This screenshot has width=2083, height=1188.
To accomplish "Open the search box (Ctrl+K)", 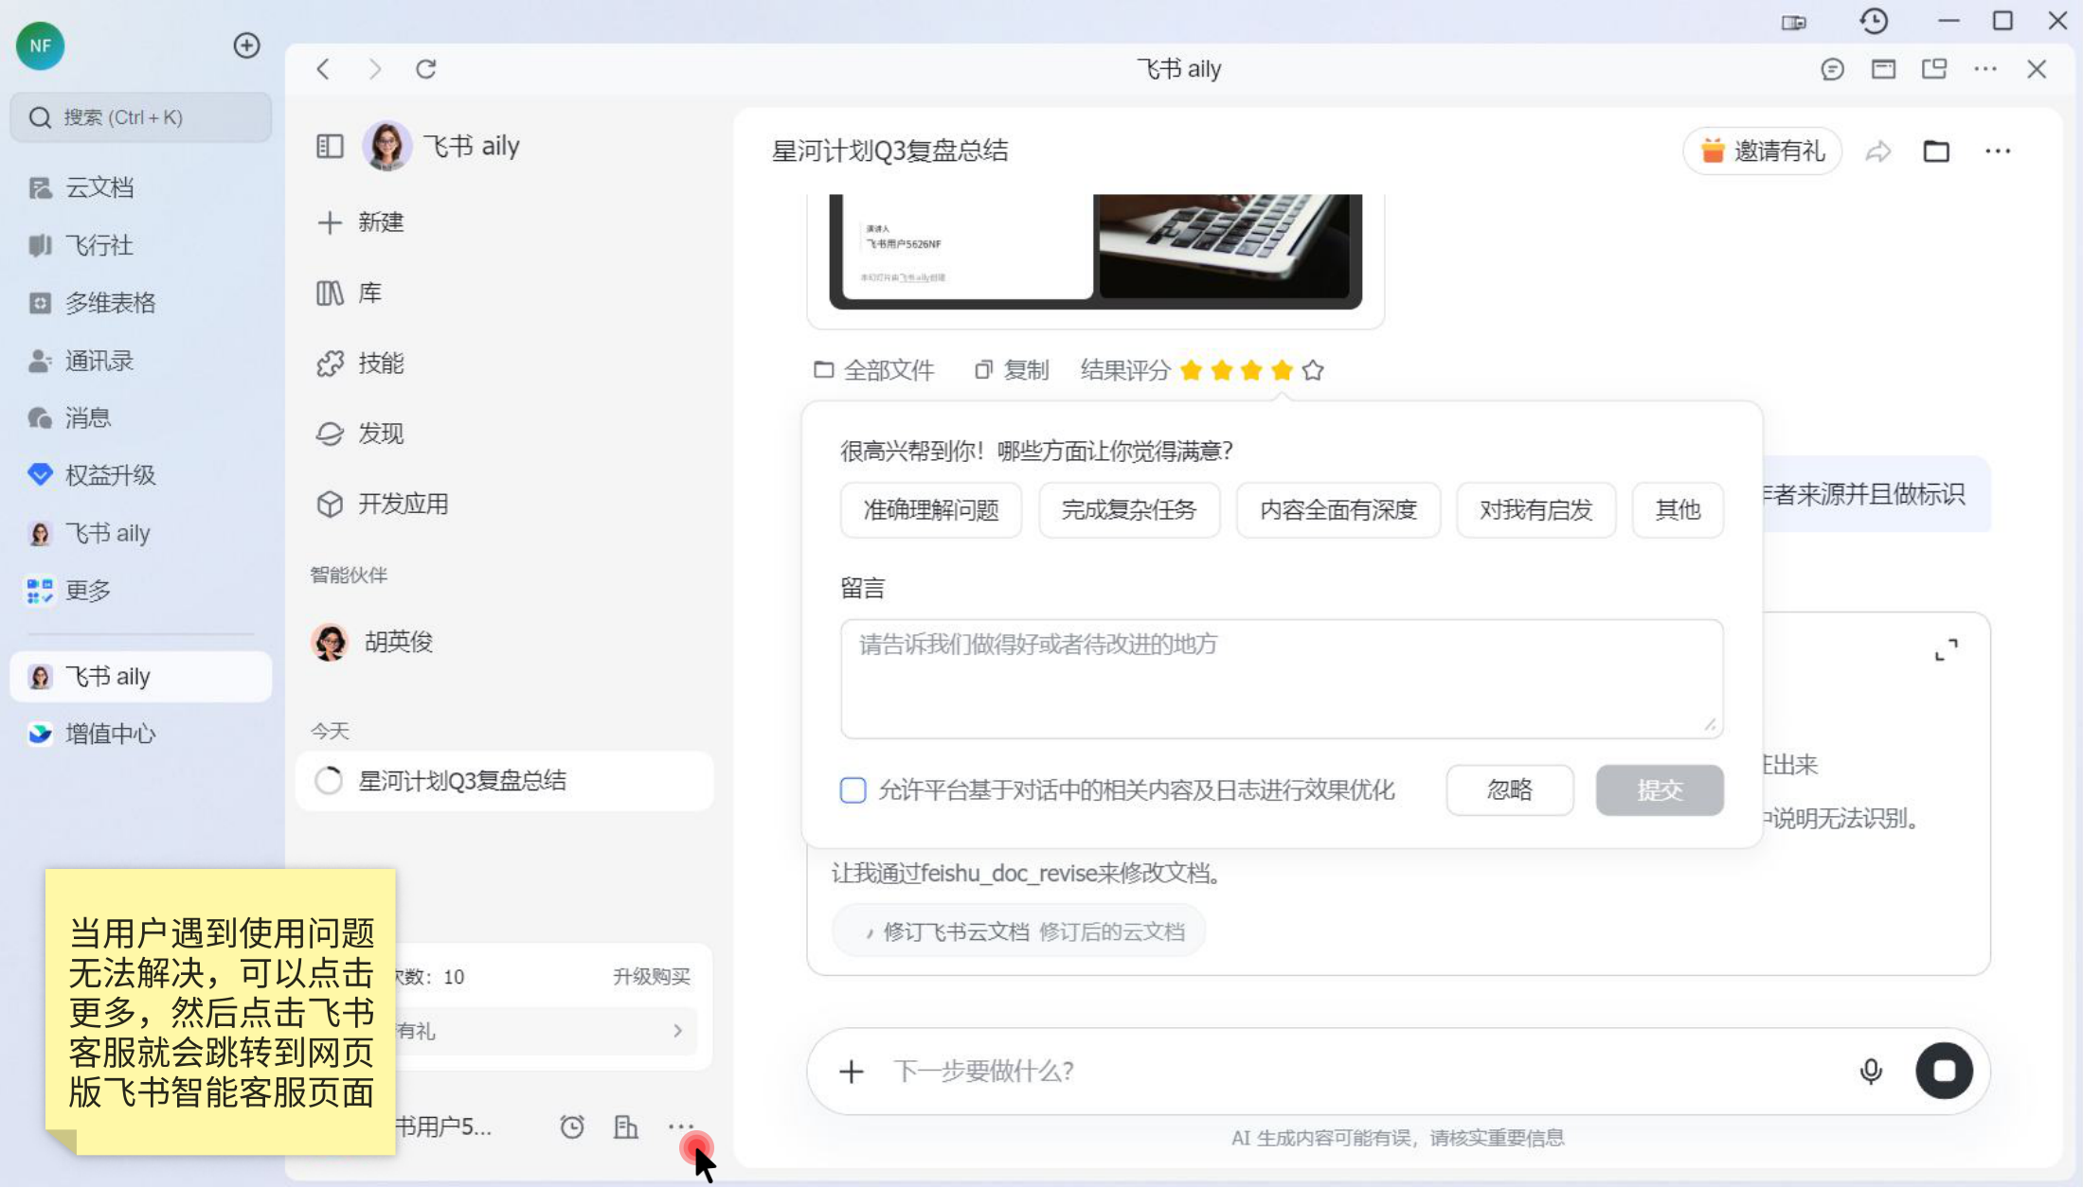I will coord(141,117).
